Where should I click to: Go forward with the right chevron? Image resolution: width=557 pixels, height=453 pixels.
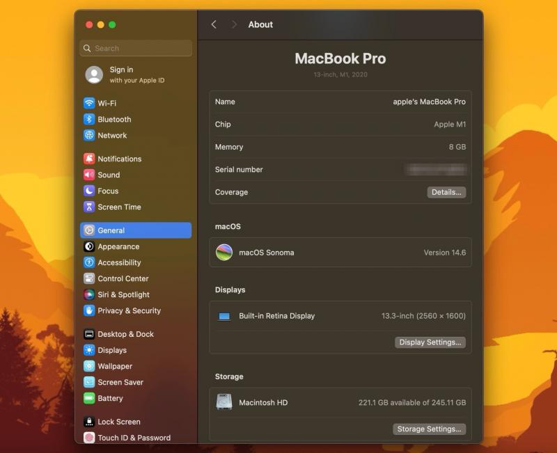234,24
